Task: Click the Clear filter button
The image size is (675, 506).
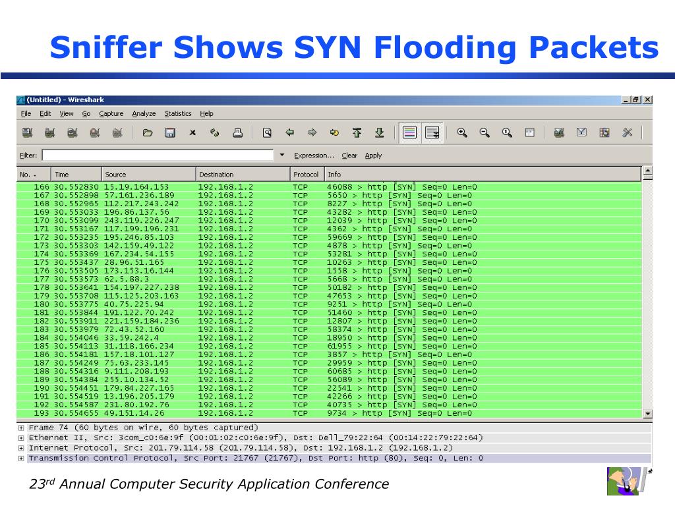Action: point(349,155)
